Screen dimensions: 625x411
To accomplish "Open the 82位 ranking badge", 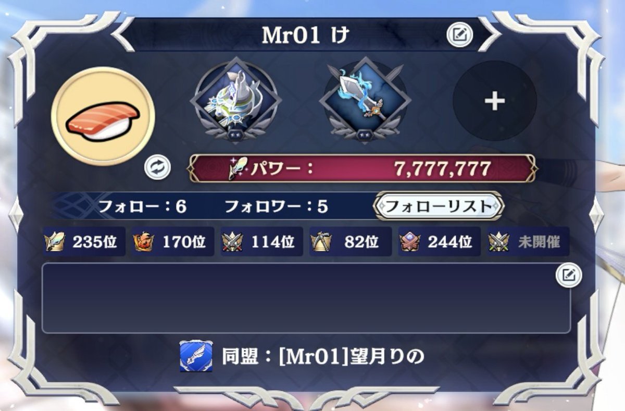I will [x=351, y=242].
